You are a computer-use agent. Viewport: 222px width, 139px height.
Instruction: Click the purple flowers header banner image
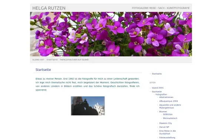point(111,34)
